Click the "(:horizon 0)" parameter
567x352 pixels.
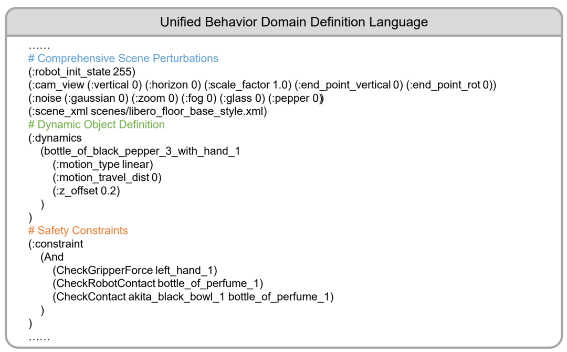click(173, 85)
